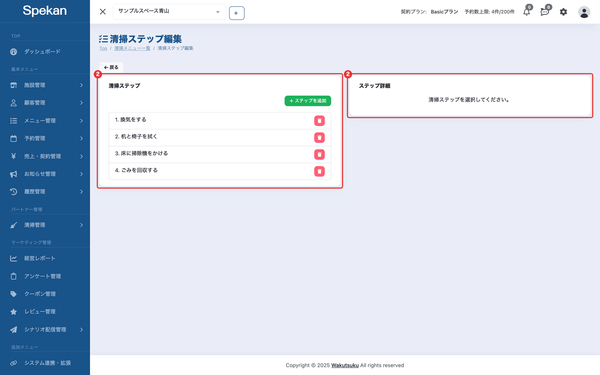Expand 顧客管理 menu
This screenshot has height=375, width=600.
click(45, 103)
